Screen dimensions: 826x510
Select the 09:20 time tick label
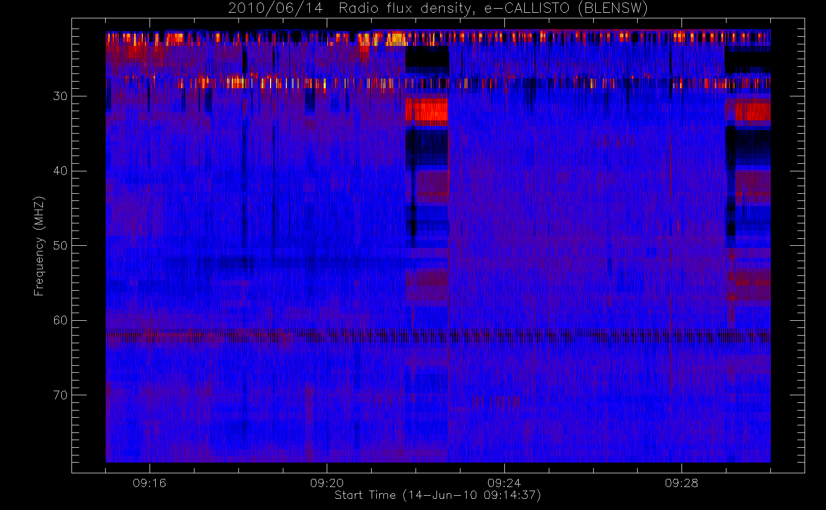pyautogui.click(x=327, y=483)
